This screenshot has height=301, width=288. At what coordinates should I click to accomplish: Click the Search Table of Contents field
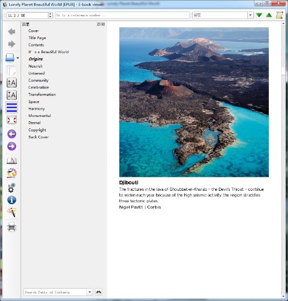tap(55, 292)
